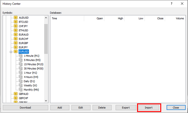Click the symbols list scroll down arrow
The width and height of the screenshot is (188, 113).
tap(46, 101)
